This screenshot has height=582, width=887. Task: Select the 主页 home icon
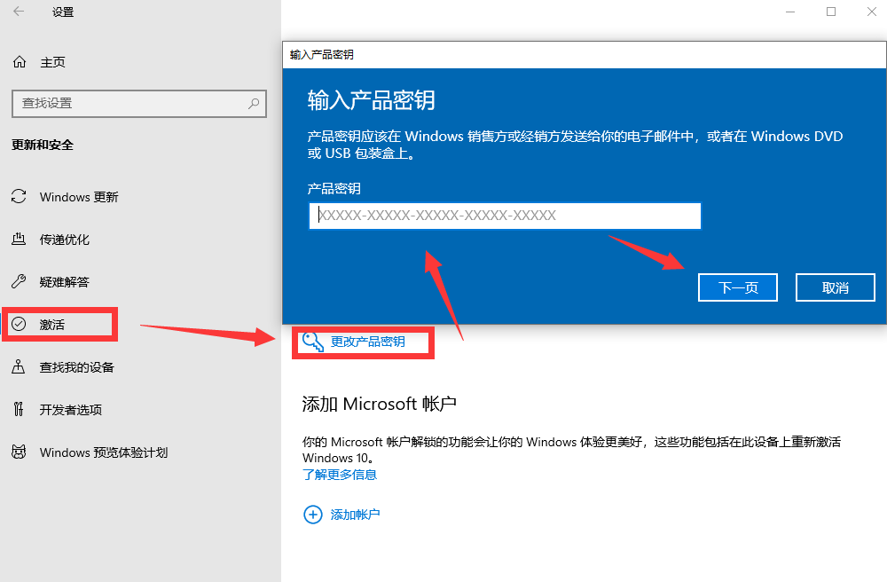19,62
